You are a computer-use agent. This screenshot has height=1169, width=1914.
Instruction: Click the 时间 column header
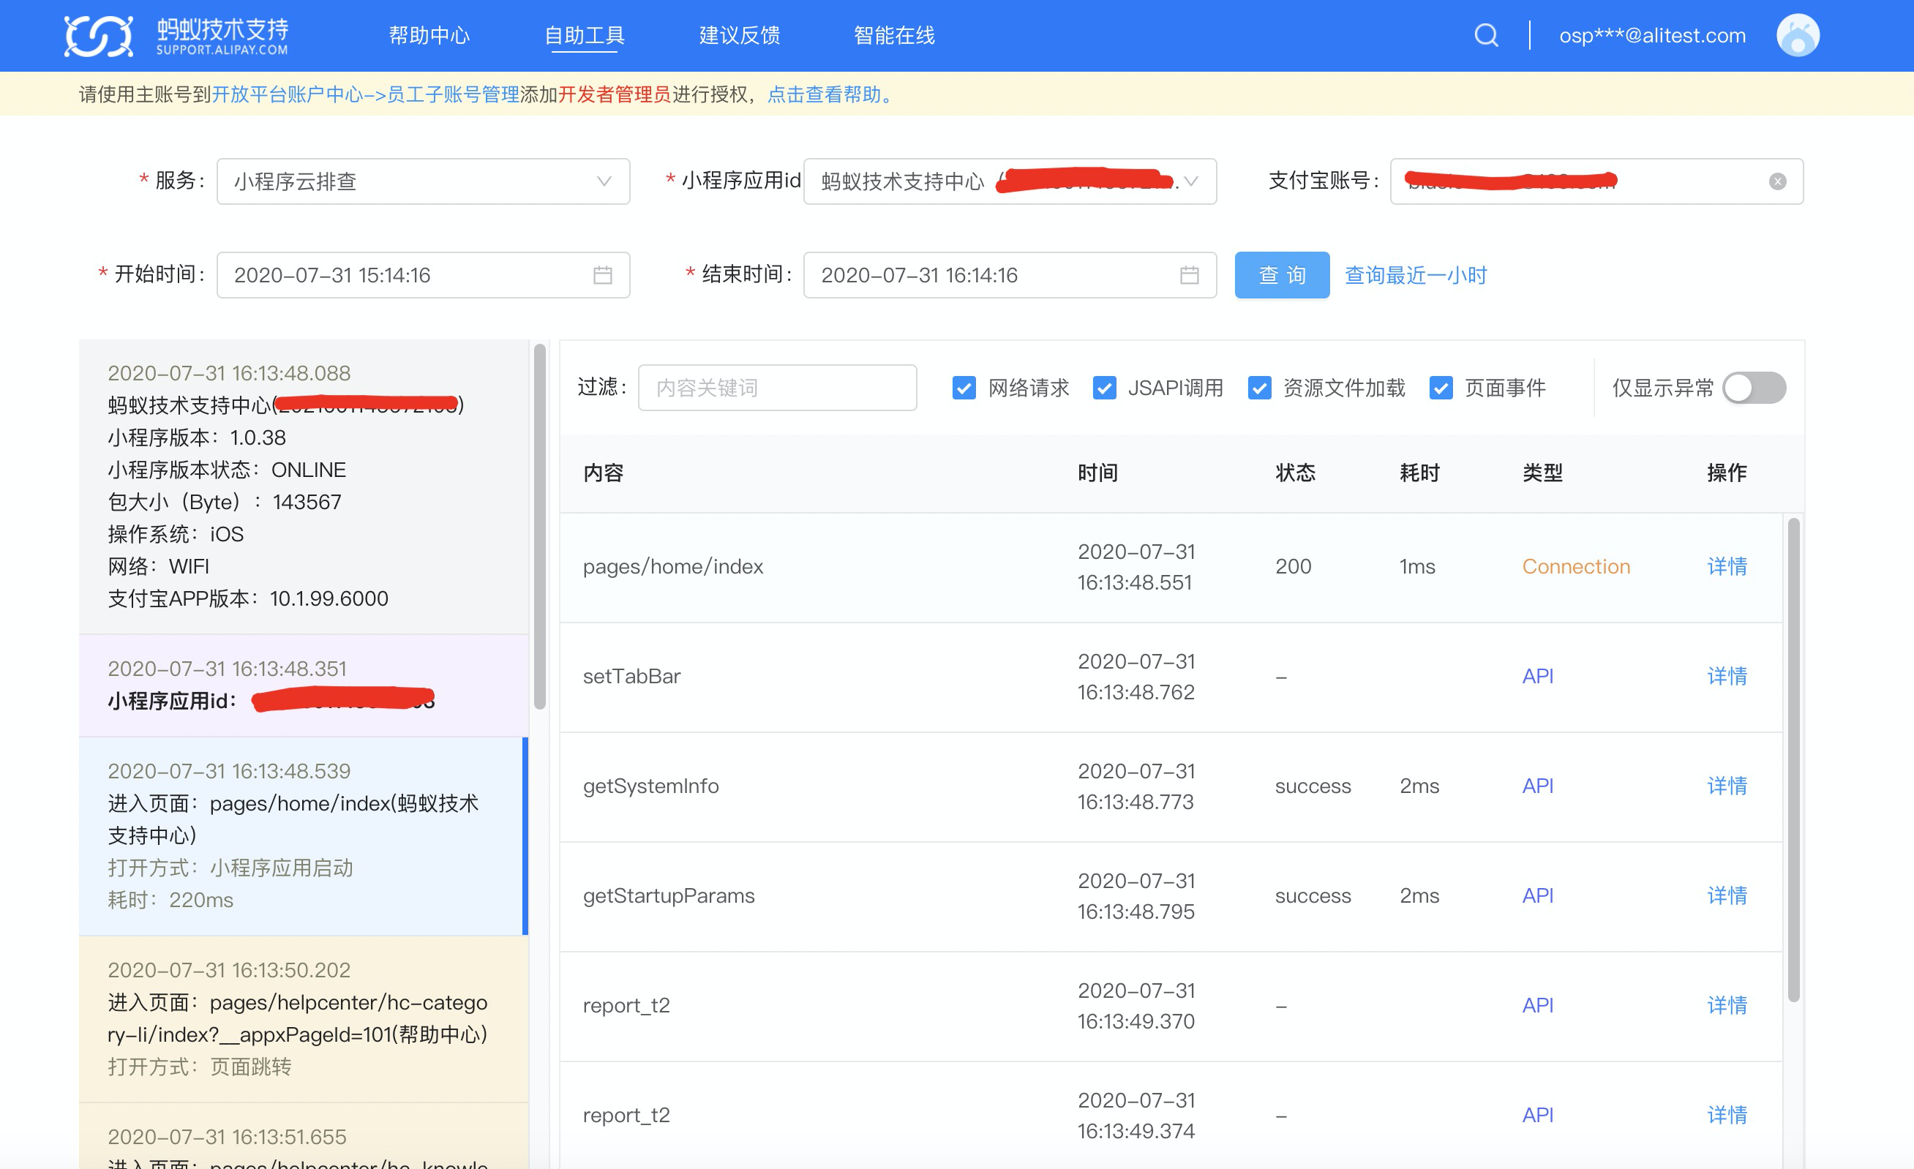pos(1097,473)
